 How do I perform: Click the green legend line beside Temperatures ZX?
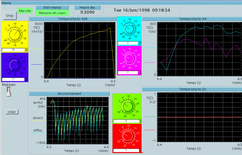tap(150, 117)
